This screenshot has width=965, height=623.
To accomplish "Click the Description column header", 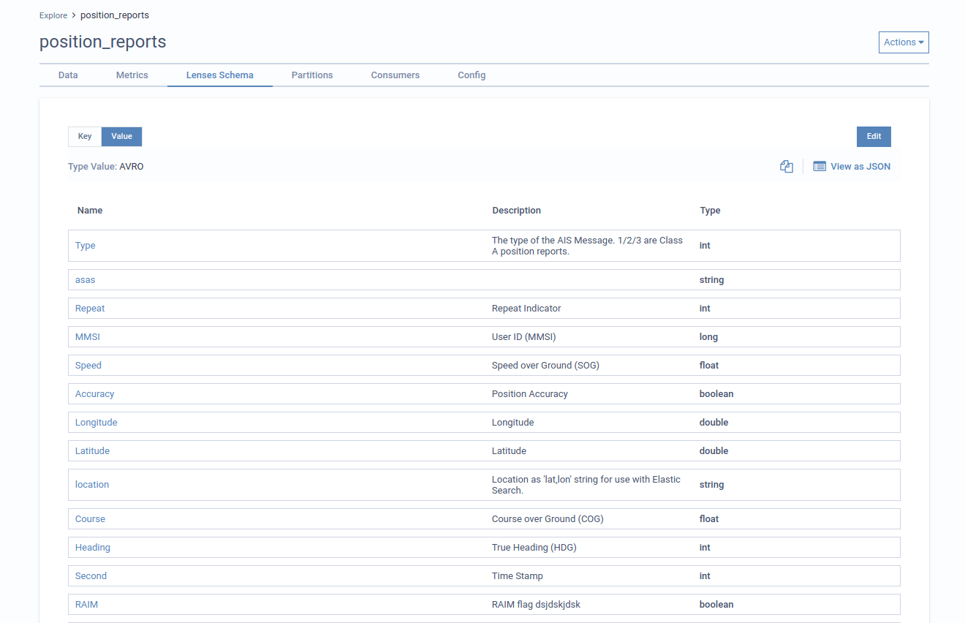I will (x=517, y=211).
